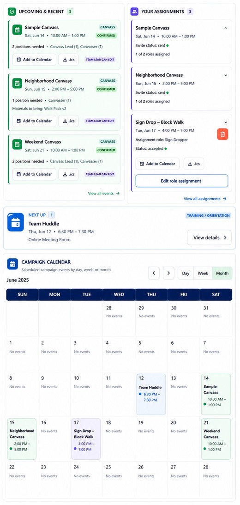Go to previous month with left arrow
This screenshot has width=240, height=505.
tap(154, 273)
